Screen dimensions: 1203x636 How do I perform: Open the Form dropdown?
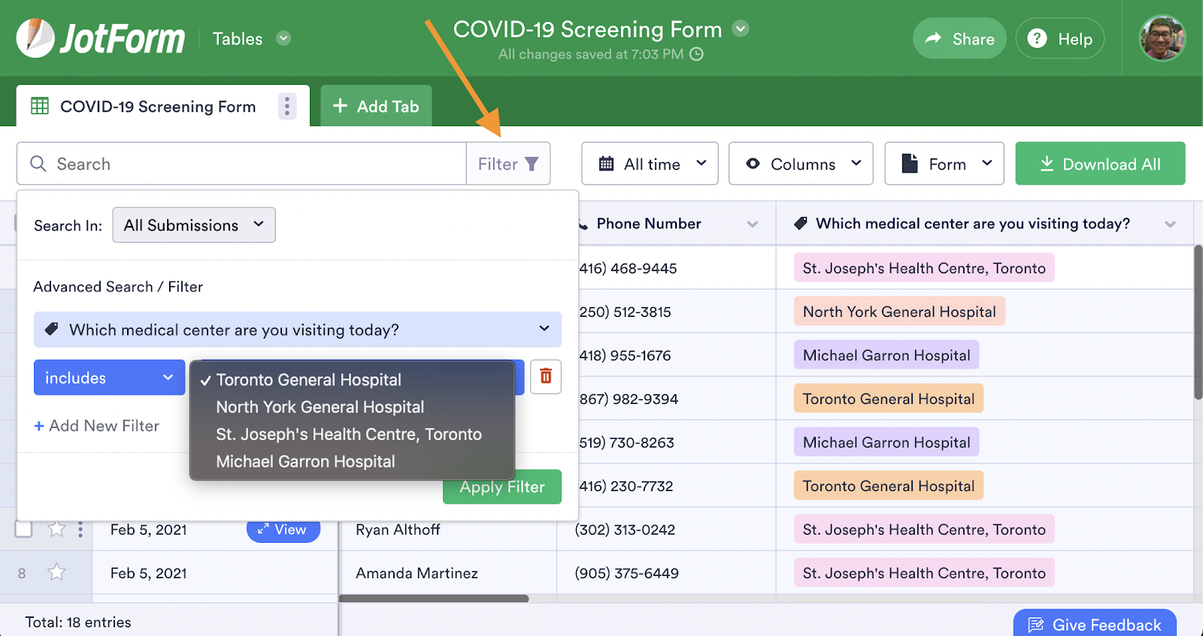tap(944, 164)
